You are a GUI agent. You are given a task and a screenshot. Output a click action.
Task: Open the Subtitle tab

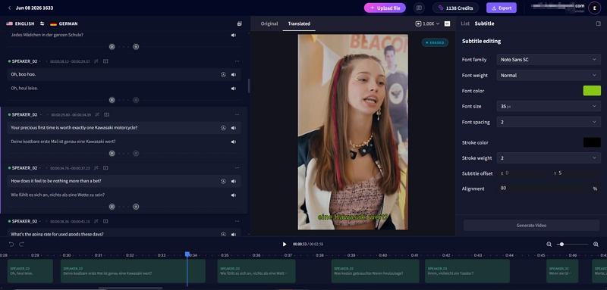(484, 23)
